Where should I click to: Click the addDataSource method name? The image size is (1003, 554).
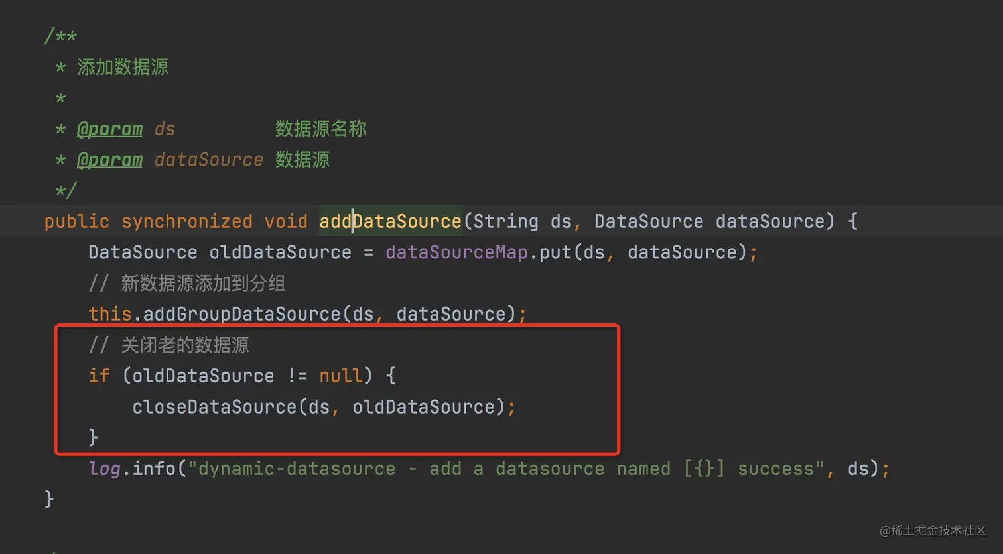(x=390, y=221)
